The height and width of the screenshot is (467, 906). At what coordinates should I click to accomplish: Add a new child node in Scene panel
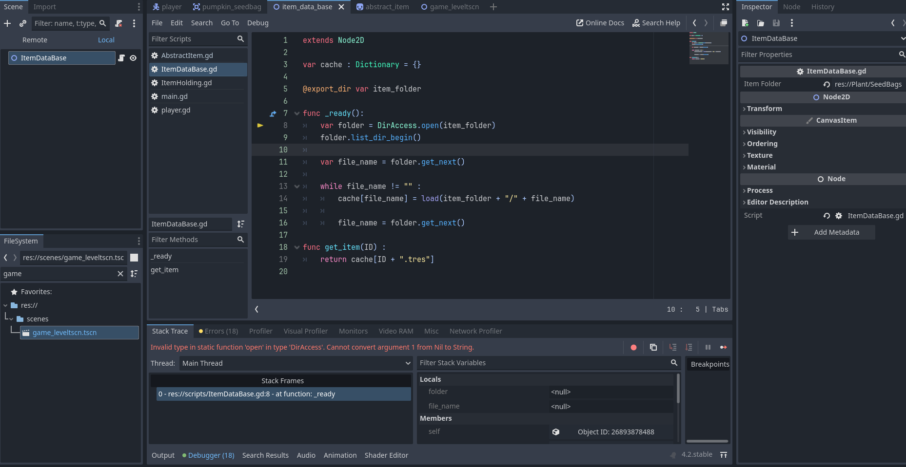pyautogui.click(x=7, y=23)
